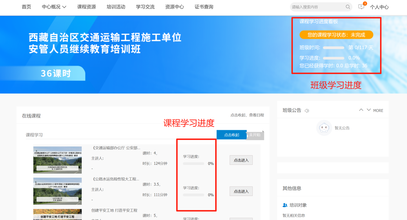Collapse schedule via 点击收起，查看日程
This screenshot has height=220, width=407.
click(x=247, y=115)
